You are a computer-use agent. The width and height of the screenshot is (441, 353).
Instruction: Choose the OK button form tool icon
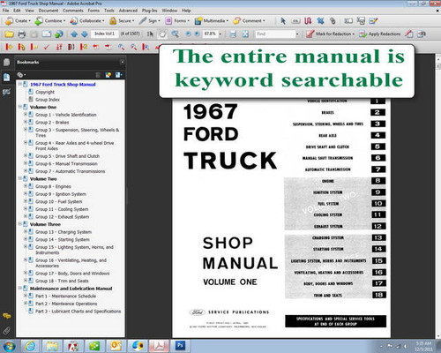(295, 21)
